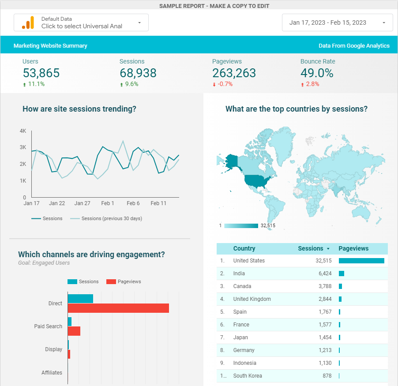Click the teal Sessions legend swatch on channels chart
398x386 pixels.
click(x=71, y=281)
